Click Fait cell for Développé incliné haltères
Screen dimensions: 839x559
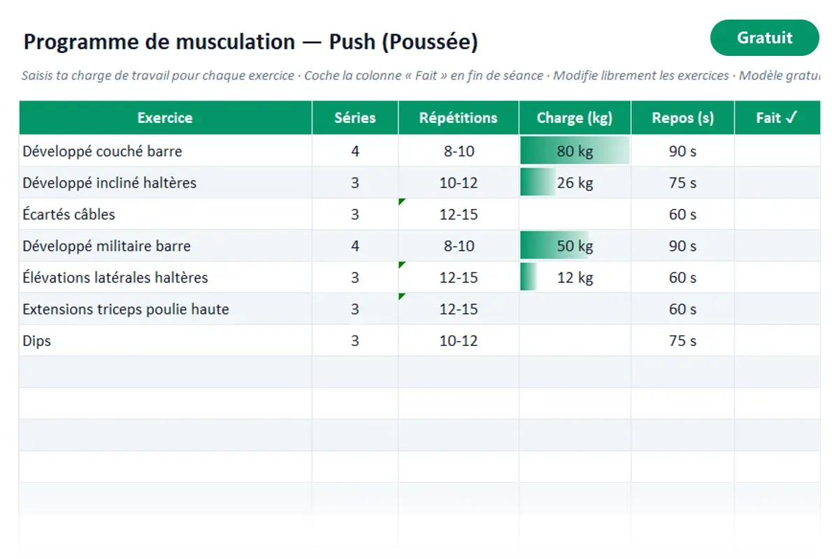tap(777, 182)
